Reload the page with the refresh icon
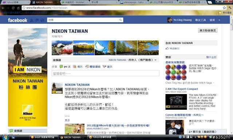The height and width of the screenshot is (140, 233). tap(13, 8)
